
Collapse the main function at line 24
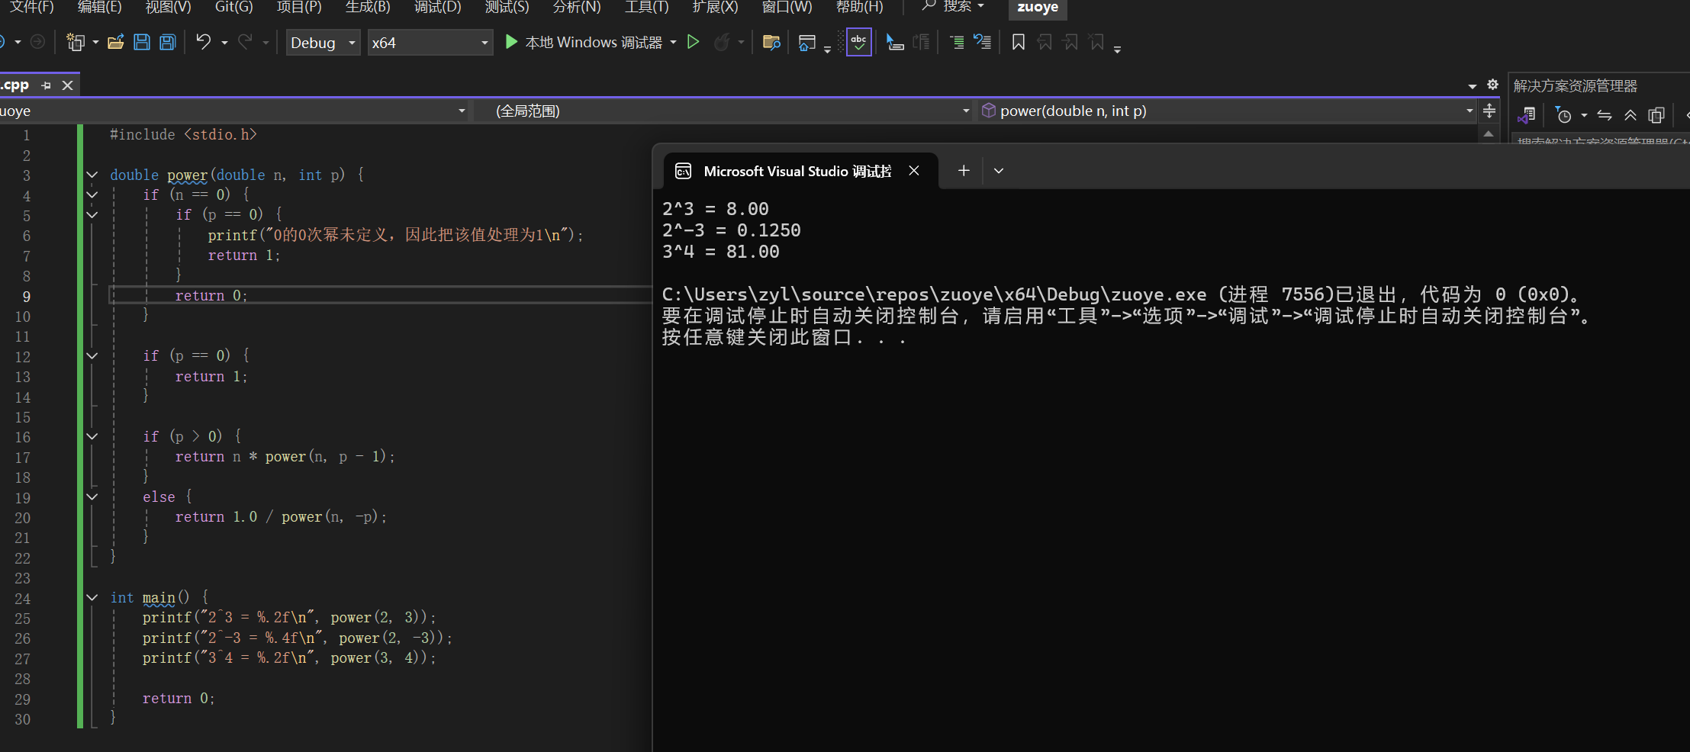[x=92, y=597]
